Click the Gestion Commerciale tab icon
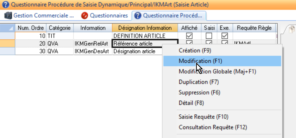The height and width of the screenshot is (138, 296). pyautogui.click(x=8, y=16)
